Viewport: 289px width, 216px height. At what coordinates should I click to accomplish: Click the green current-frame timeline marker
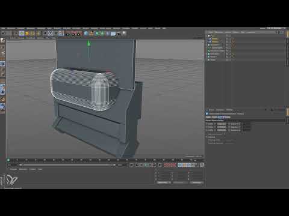(x=8, y=160)
